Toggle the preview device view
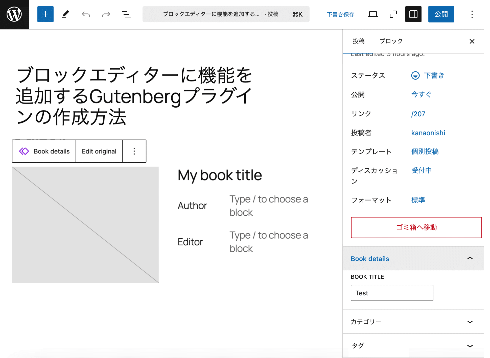This screenshot has height=358, width=490. coord(373,14)
